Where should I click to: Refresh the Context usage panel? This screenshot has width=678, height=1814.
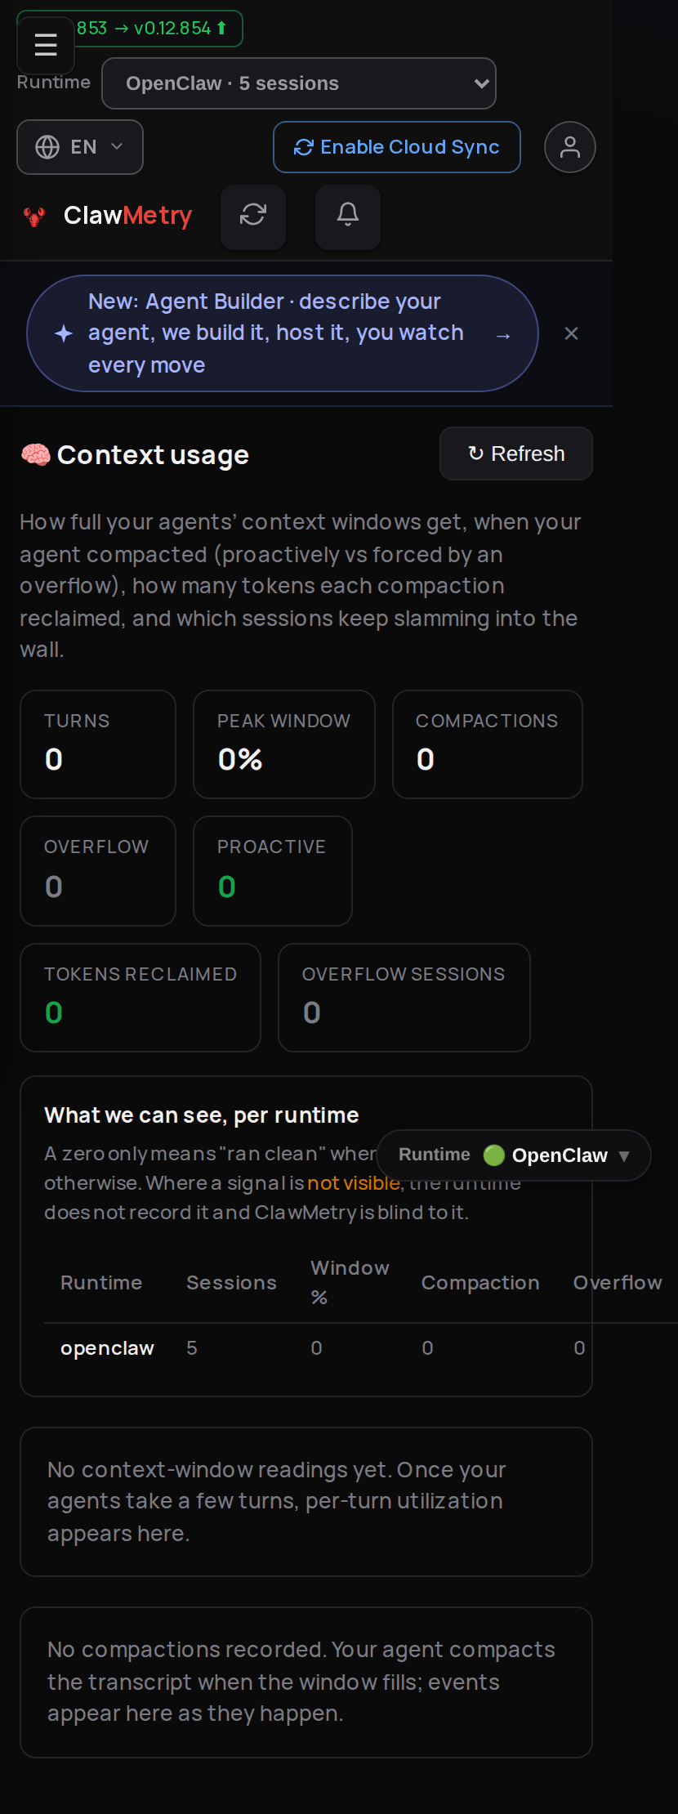click(x=516, y=453)
